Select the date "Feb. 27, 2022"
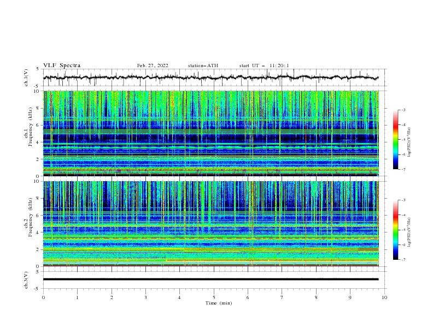 point(153,65)
